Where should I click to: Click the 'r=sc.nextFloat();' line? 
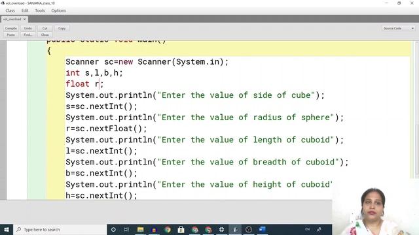(106, 129)
